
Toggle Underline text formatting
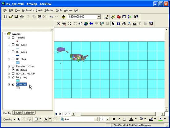coord(124,119)
